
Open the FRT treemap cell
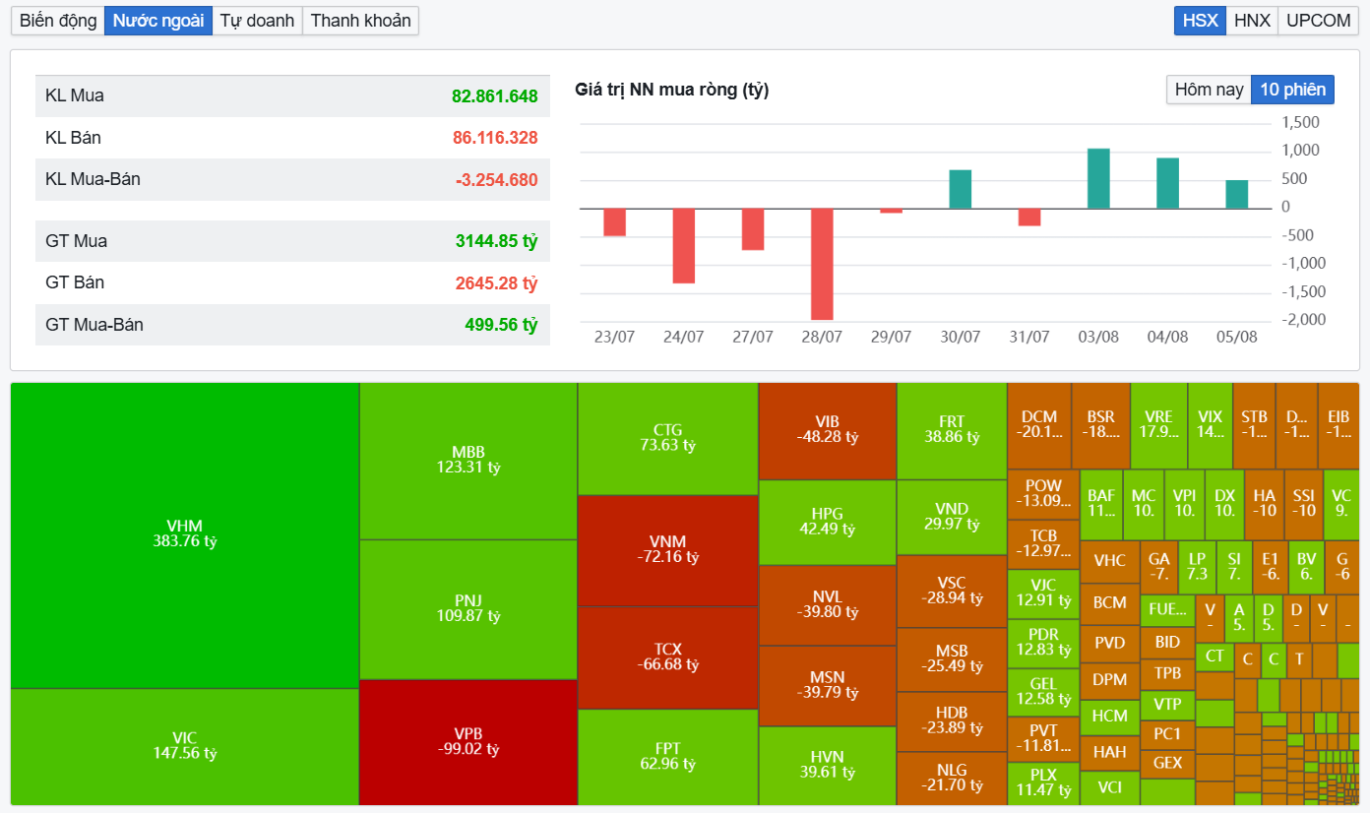point(952,430)
